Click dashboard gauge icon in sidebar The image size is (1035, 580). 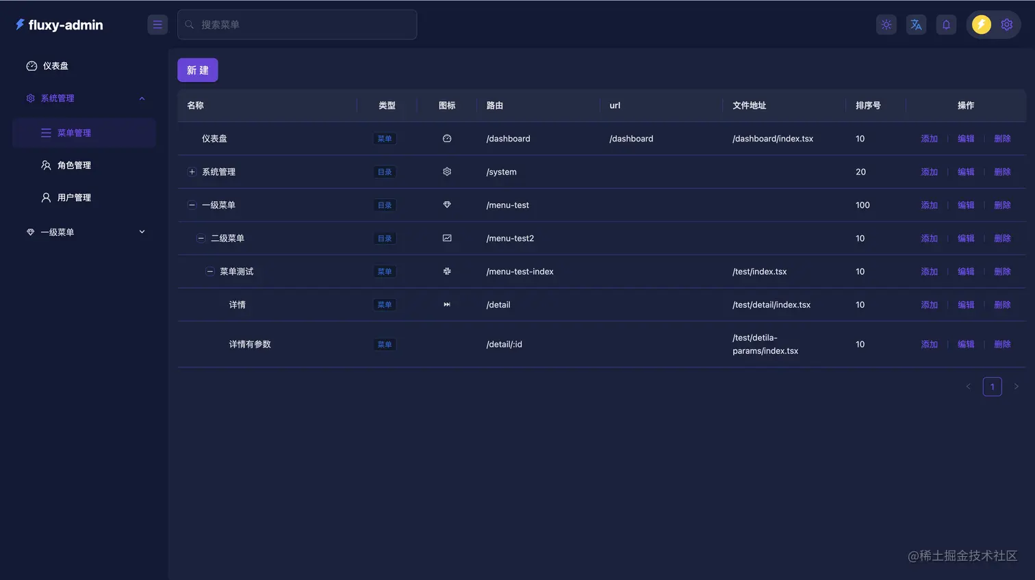tap(31, 66)
